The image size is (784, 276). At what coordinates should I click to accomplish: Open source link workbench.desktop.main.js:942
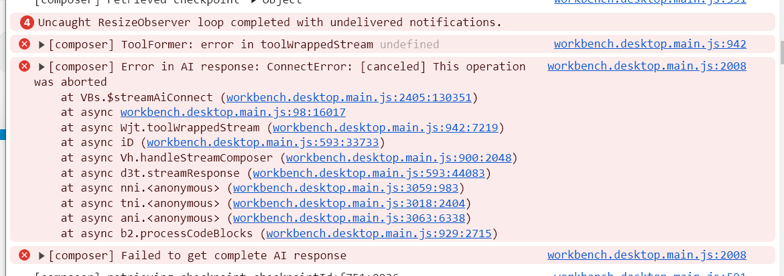[650, 44]
